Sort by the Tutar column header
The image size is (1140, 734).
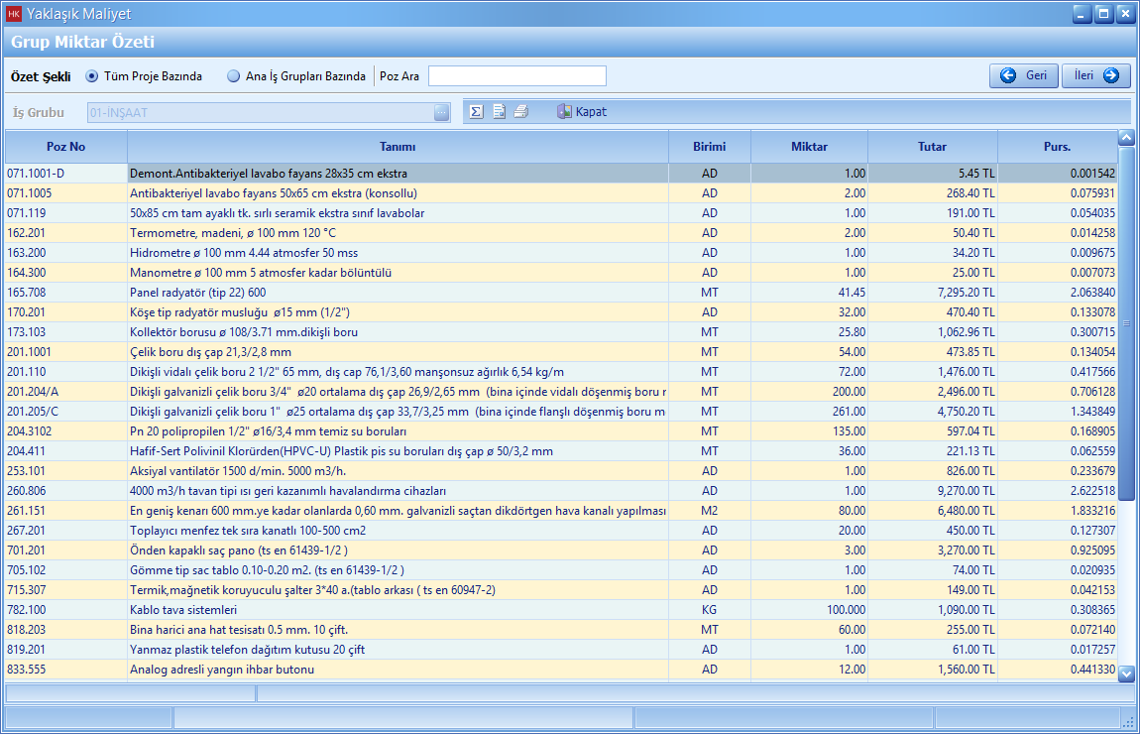[x=932, y=147]
